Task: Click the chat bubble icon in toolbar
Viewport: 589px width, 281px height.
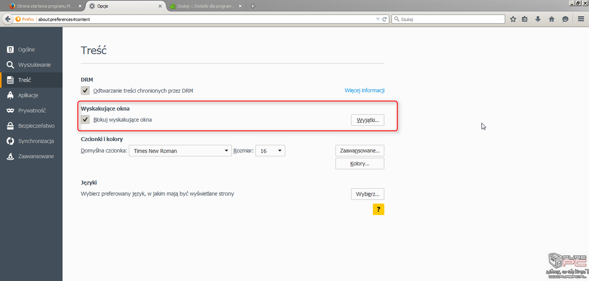Action: [565, 19]
